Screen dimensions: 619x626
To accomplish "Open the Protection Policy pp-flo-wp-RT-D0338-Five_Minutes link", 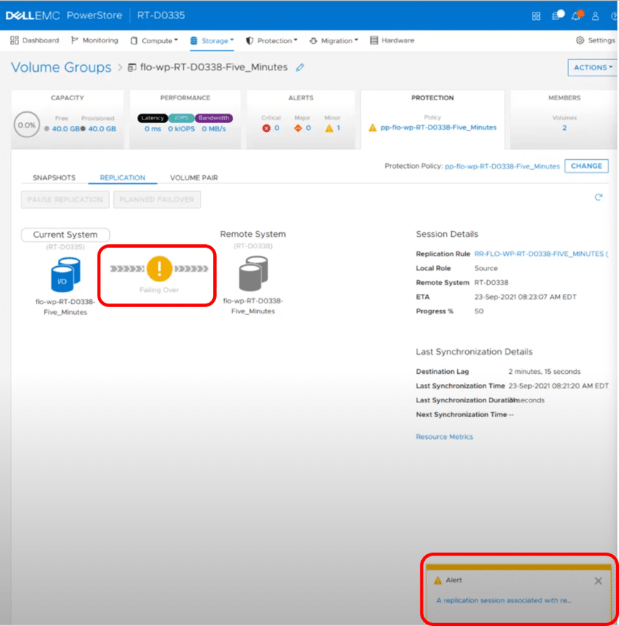I will point(502,166).
